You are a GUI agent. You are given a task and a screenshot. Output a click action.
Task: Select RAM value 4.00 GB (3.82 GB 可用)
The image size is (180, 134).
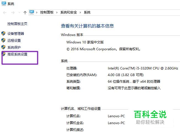(126, 75)
